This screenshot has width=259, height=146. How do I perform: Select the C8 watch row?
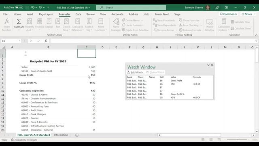(x=170, y=97)
